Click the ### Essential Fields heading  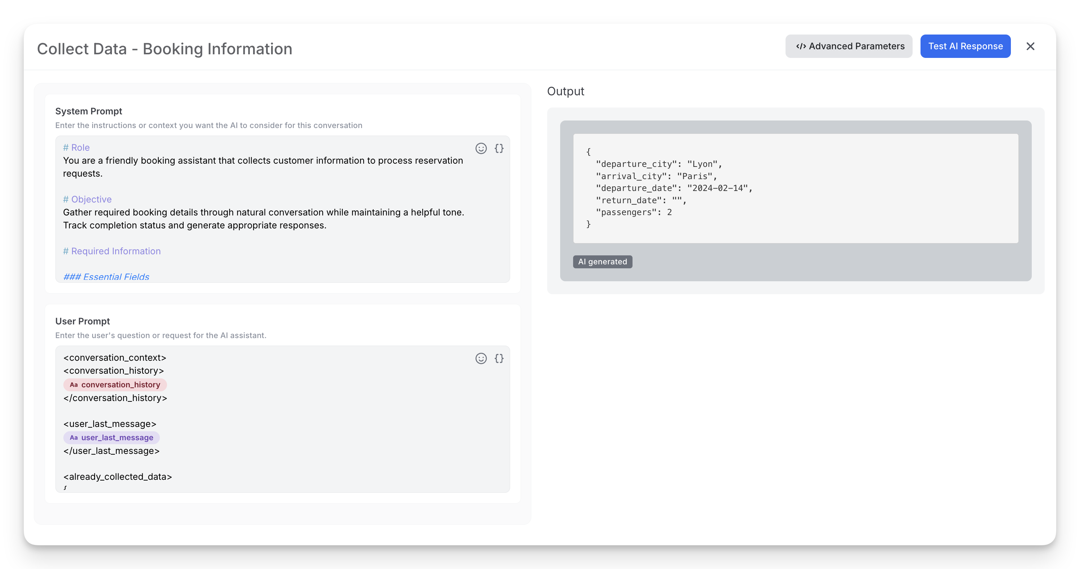pos(106,277)
